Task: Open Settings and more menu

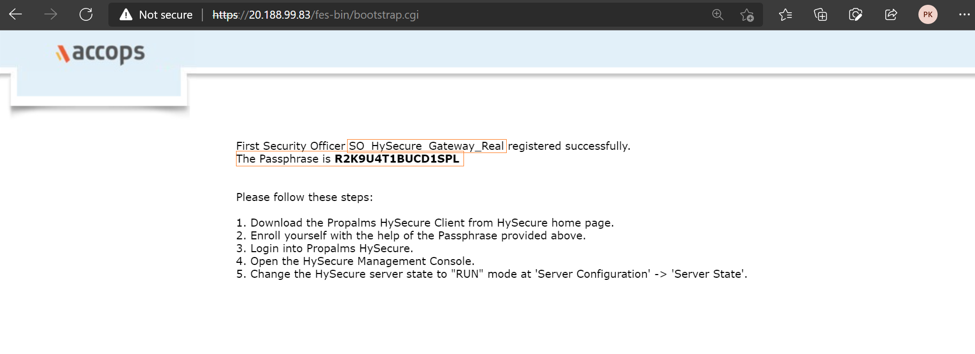Action: [964, 14]
